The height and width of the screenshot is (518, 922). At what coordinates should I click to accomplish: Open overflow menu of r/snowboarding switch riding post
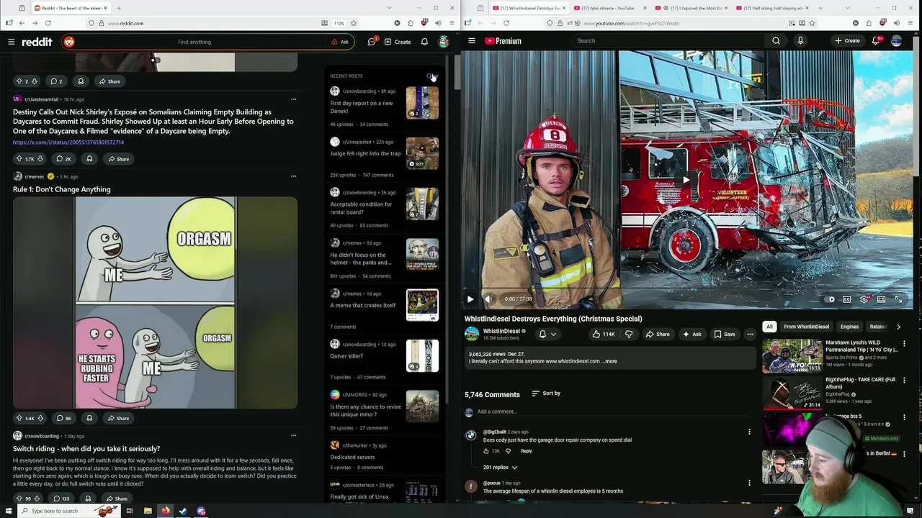click(x=293, y=436)
